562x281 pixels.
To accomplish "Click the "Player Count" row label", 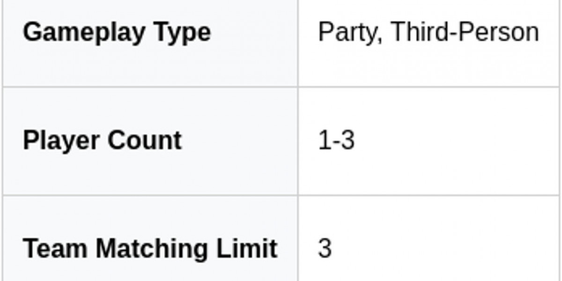I will click(x=102, y=140).
